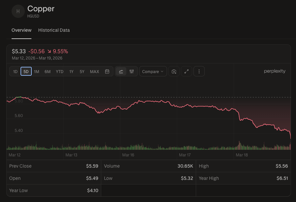This screenshot has width=296, height=202.
Task: Select the MAX time range
Action: click(x=95, y=71)
